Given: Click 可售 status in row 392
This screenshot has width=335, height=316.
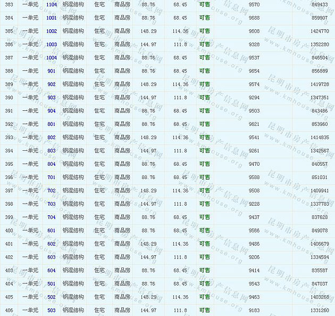Looking at the screenshot, I should pos(204,124).
